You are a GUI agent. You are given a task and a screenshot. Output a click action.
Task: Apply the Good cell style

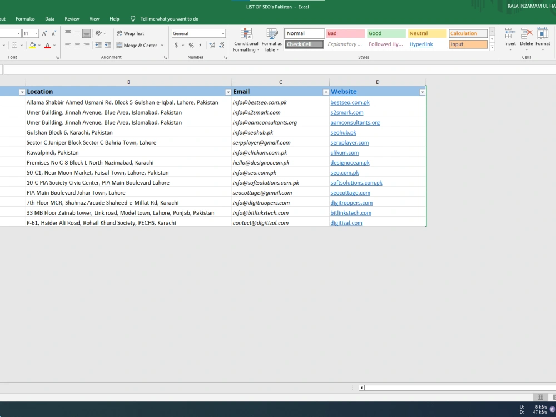coord(386,33)
